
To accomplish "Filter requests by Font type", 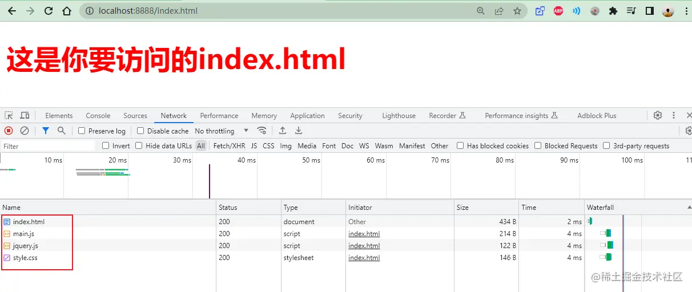I will coord(329,145).
